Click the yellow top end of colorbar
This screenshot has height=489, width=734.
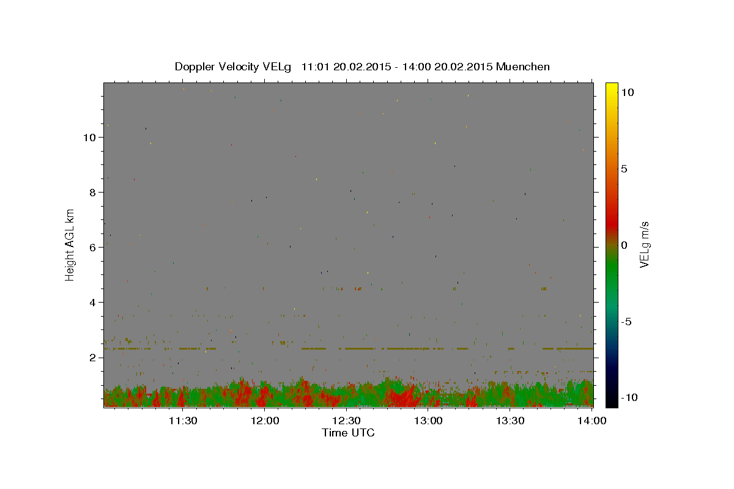coord(612,89)
